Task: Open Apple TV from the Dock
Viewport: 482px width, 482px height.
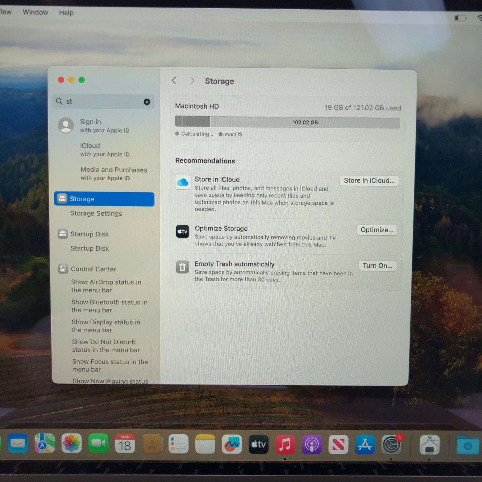Action: [258, 444]
